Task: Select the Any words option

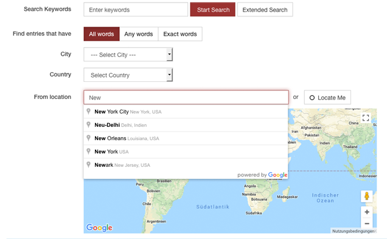Action: 139,34
